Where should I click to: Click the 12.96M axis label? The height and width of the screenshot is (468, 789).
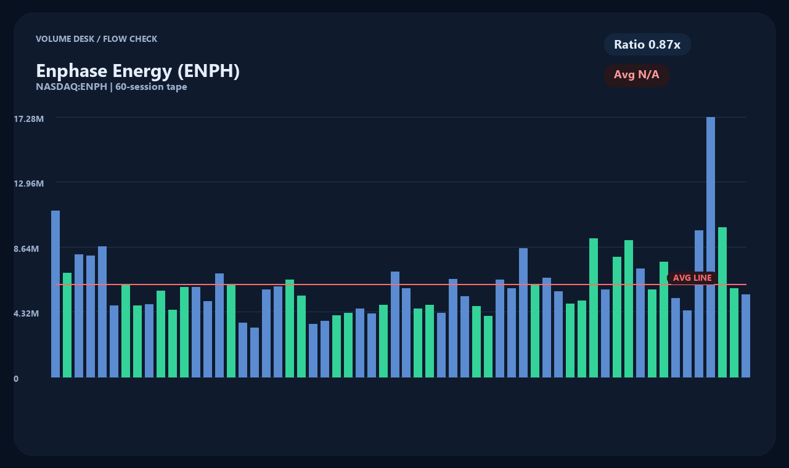pyautogui.click(x=29, y=184)
